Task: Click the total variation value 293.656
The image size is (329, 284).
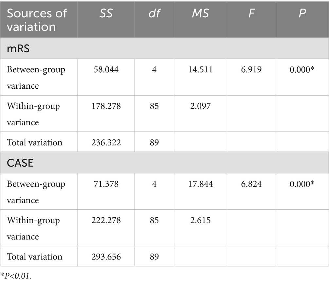Action: click(106, 257)
